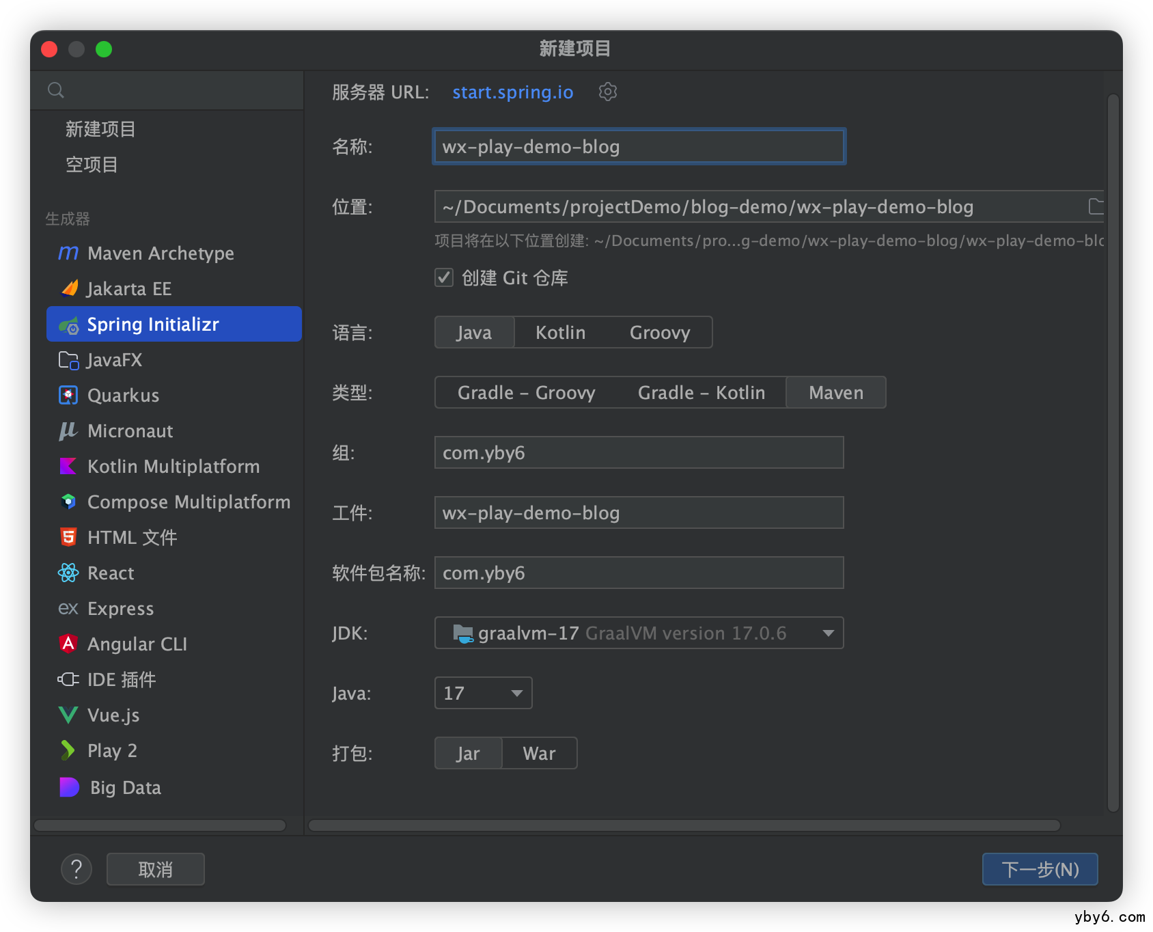Click the React atom icon
Viewport: 1153px width, 932px height.
pos(68,573)
